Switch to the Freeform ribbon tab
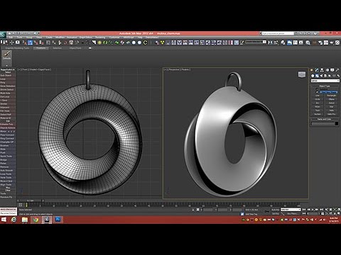341x255 pixels. pyautogui.click(x=41, y=48)
